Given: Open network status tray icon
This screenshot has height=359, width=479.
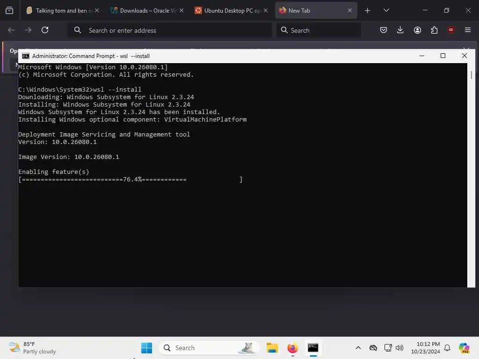Looking at the screenshot, I should coord(388,348).
